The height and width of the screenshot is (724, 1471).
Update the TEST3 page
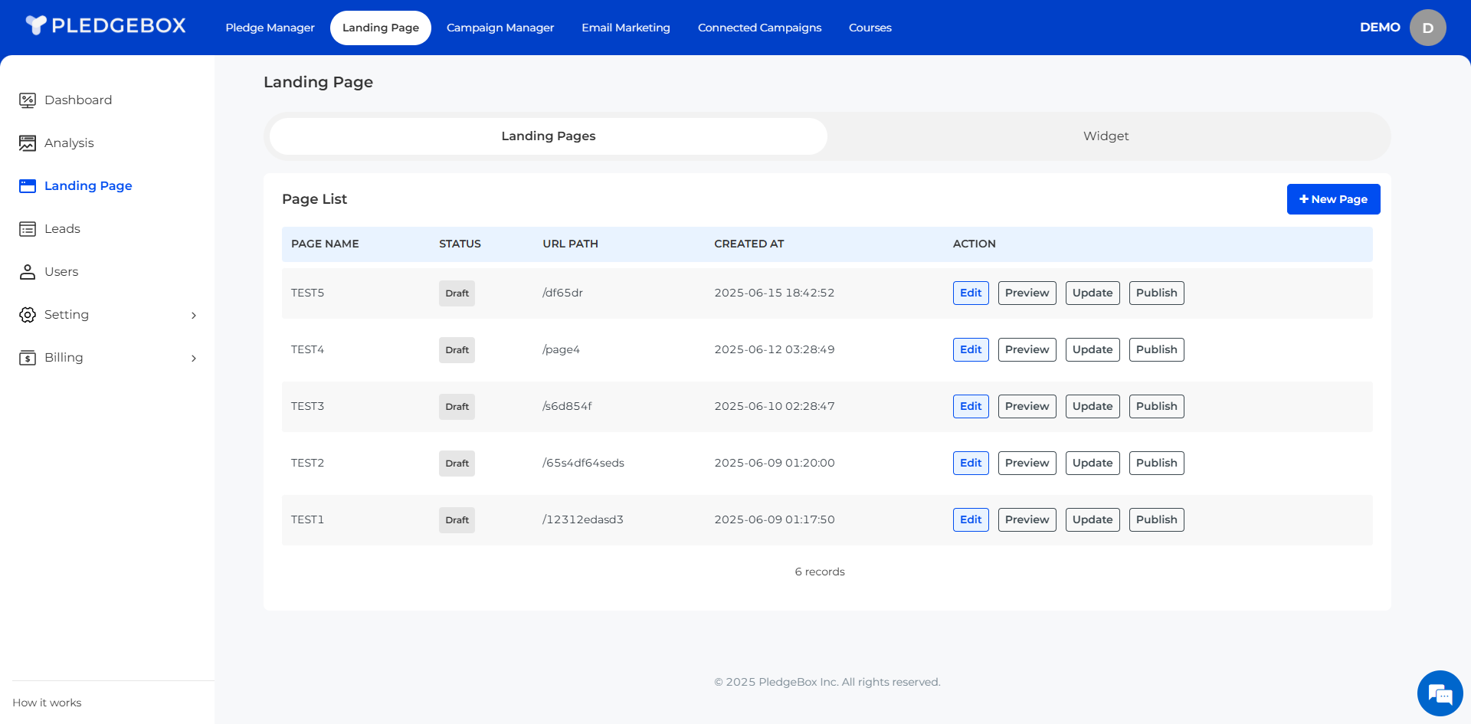click(x=1093, y=406)
